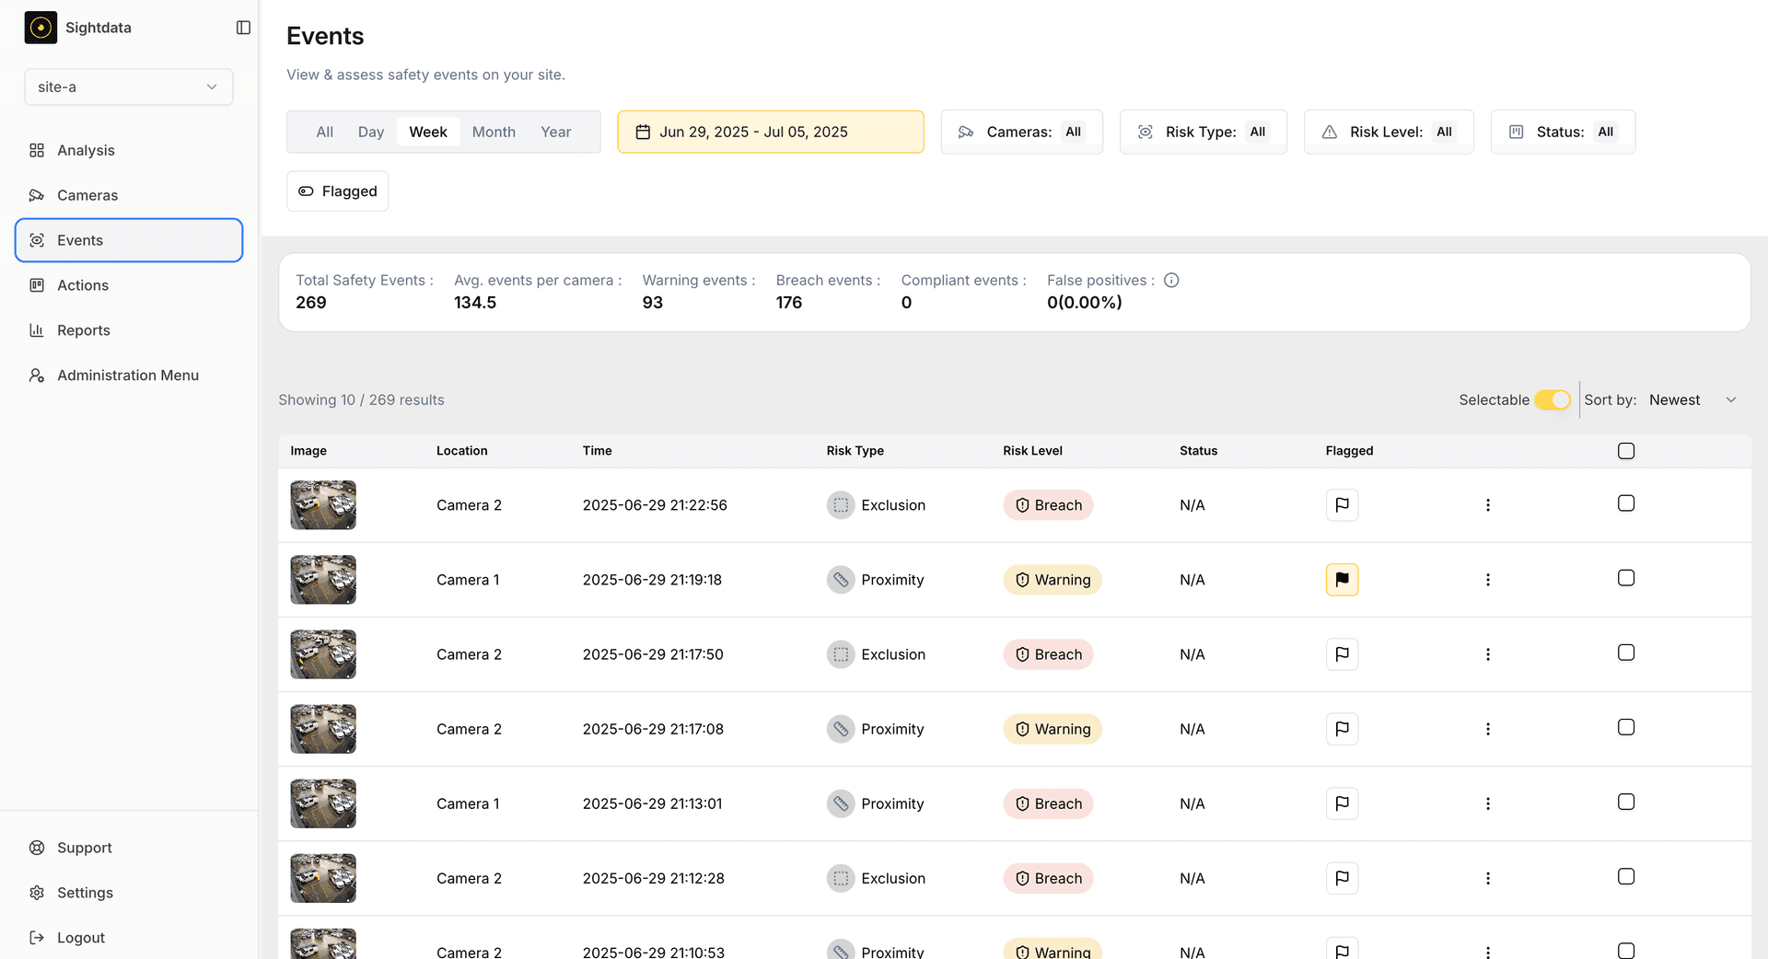Go to Reports in the sidebar
1768x959 pixels.
point(83,330)
